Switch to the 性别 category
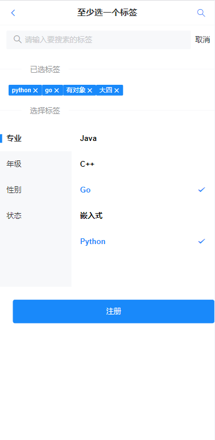 tap(36, 190)
